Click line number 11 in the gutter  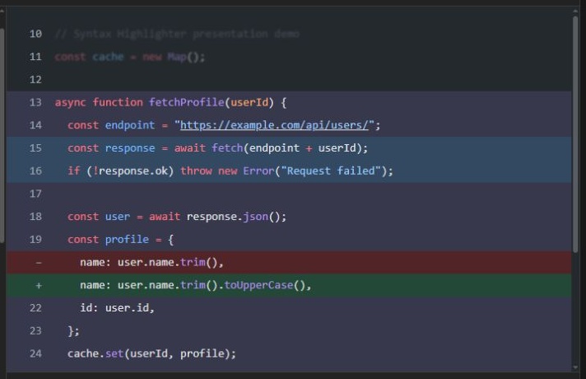[35, 57]
